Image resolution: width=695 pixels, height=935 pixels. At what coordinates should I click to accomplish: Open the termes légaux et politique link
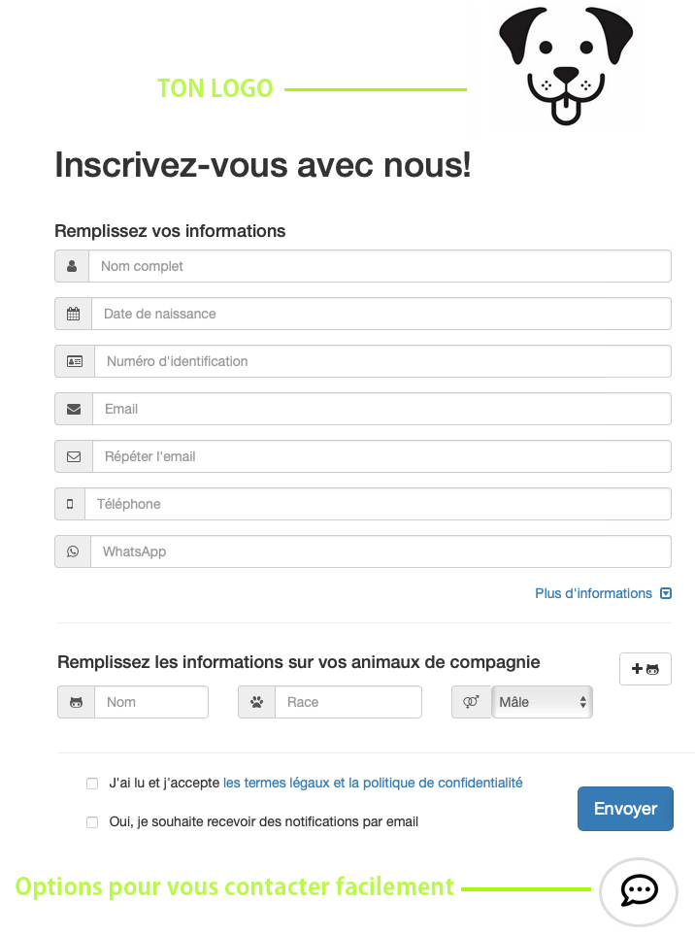(373, 783)
